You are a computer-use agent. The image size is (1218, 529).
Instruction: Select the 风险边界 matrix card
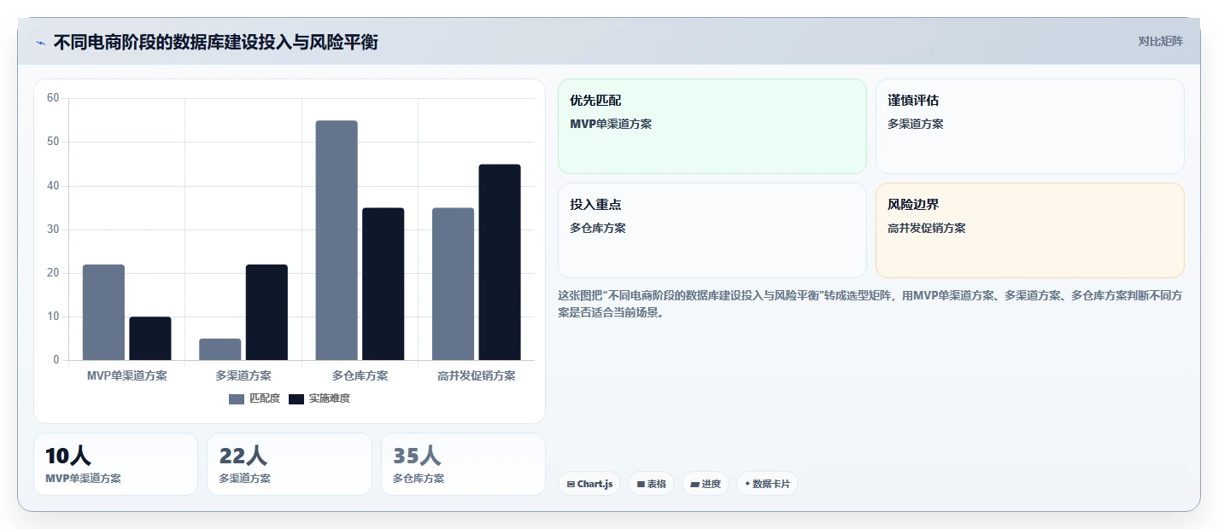click(1030, 230)
